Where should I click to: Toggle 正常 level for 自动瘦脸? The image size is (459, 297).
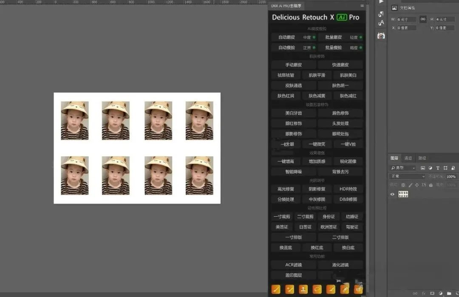point(309,48)
